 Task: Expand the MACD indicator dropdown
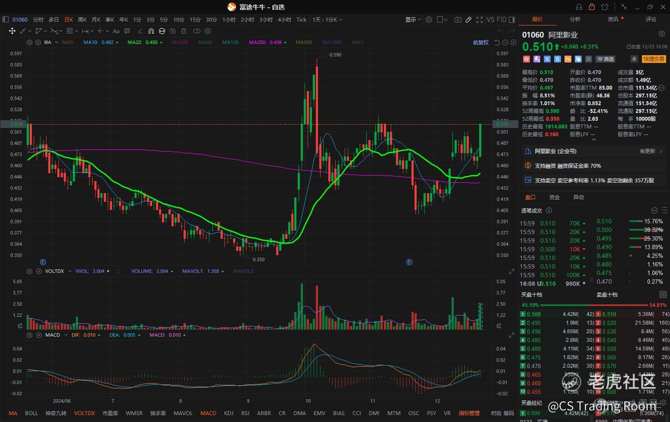66,335
